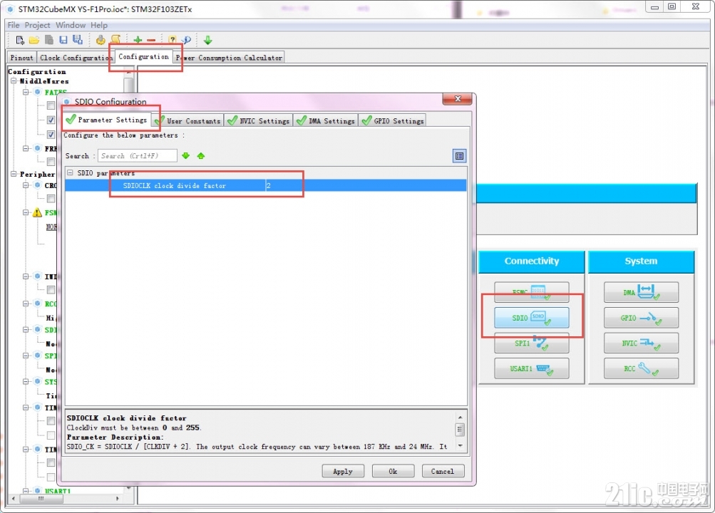The height and width of the screenshot is (513, 715).
Task: Click the yellow gear Generate Code icon
Action: pyautogui.click(x=101, y=40)
